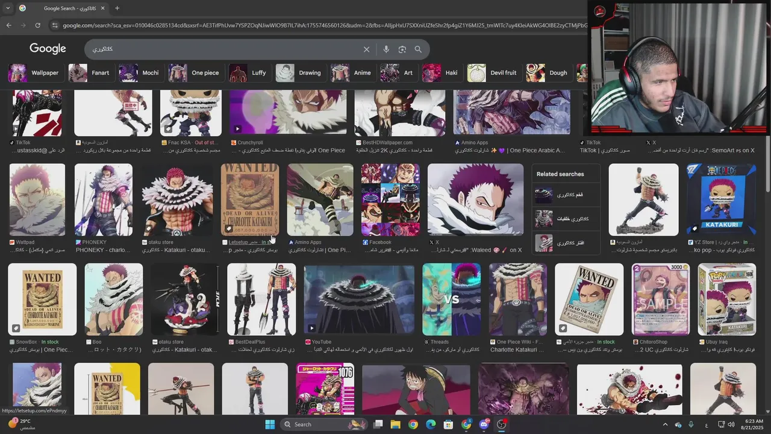Screen dimensions: 771x434
Task: Open the PHONEKY Katakuri image thumbnail
Action: pyautogui.click(x=104, y=200)
